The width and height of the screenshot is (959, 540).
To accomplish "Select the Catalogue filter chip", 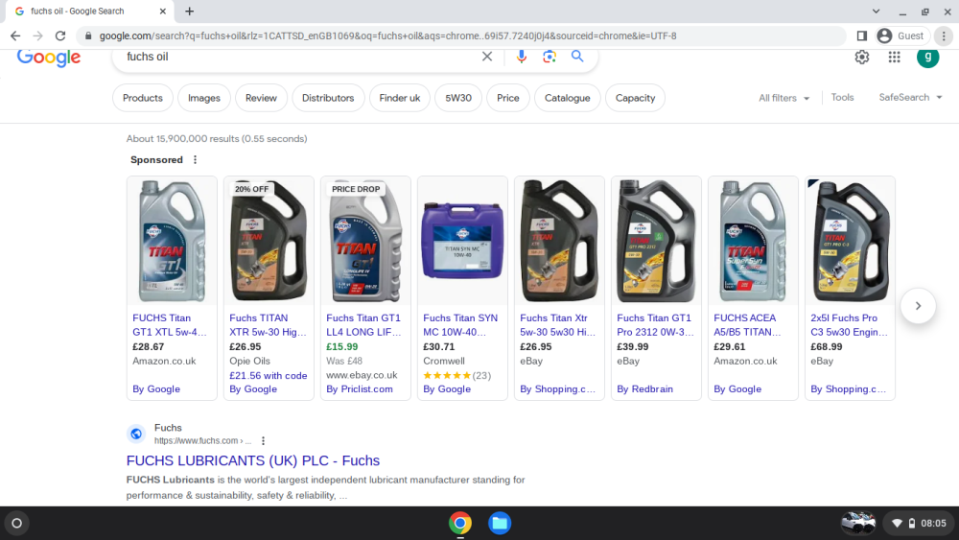I will (567, 98).
